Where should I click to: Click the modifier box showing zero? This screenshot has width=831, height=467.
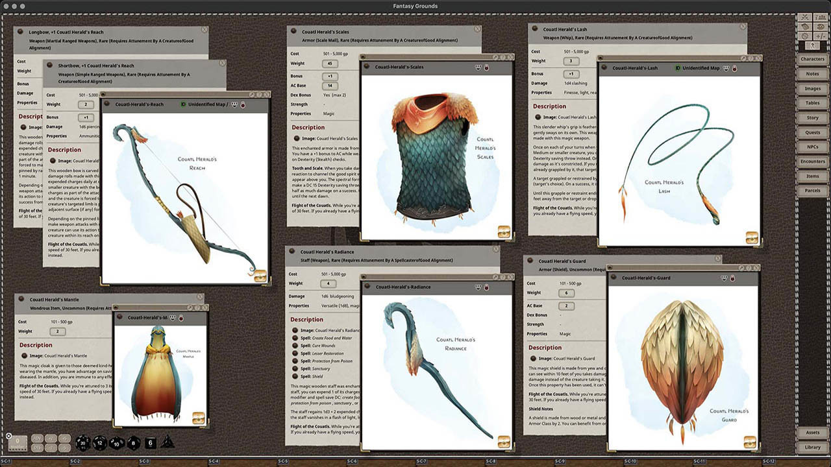coord(17,442)
